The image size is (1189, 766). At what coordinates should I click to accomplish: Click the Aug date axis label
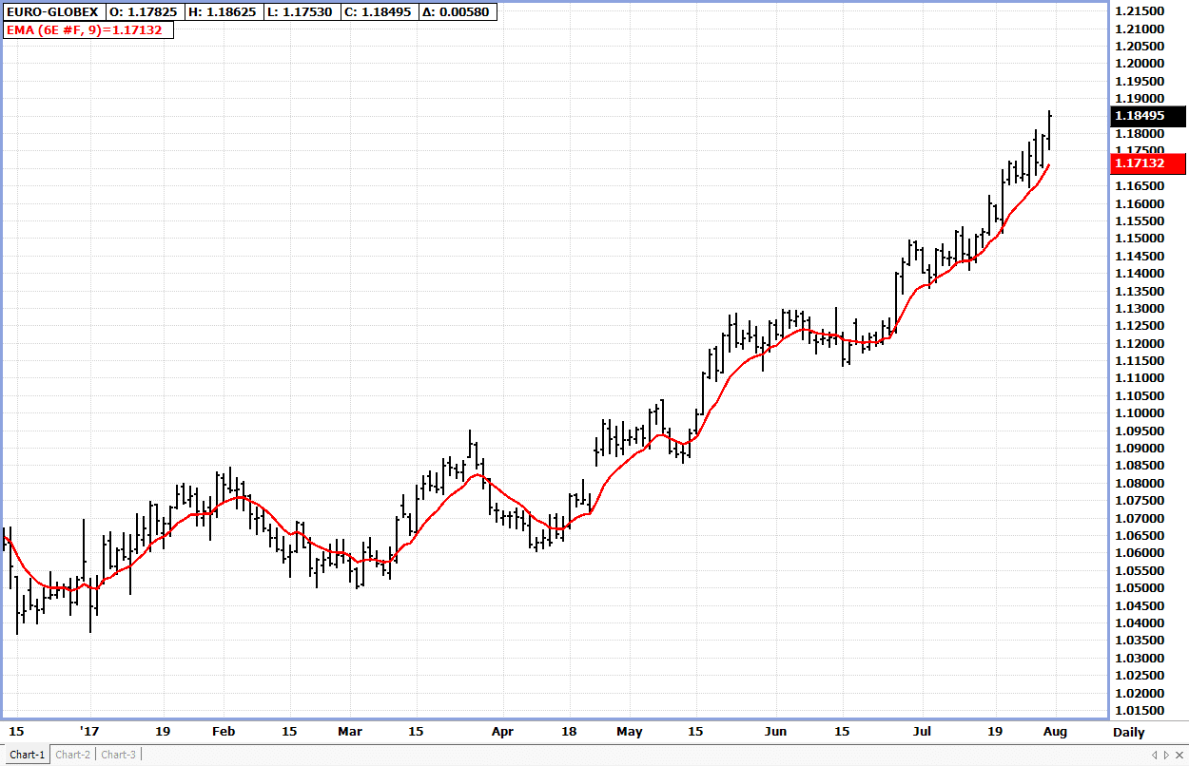1055,732
